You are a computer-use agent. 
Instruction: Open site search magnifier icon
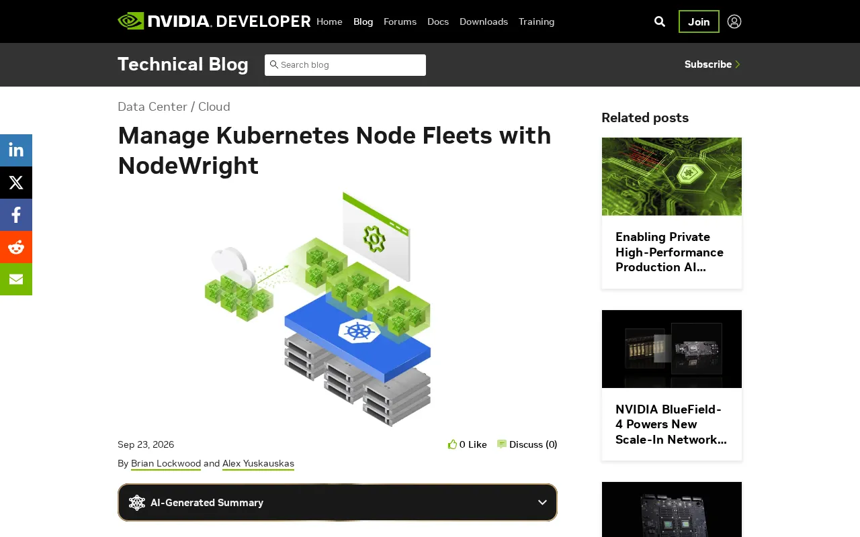(660, 21)
